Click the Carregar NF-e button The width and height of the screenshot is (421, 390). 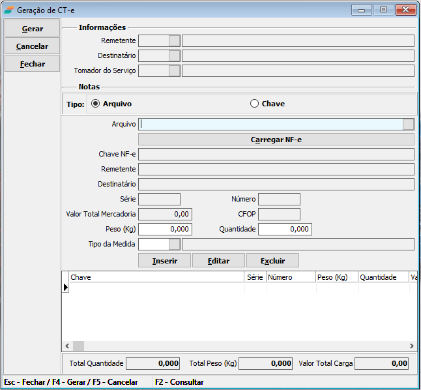pyautogui.click(x=276, y=140)
